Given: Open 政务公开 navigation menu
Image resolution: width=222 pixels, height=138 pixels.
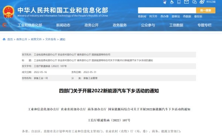Looking at the screenshot, I should tap(91, 25).
